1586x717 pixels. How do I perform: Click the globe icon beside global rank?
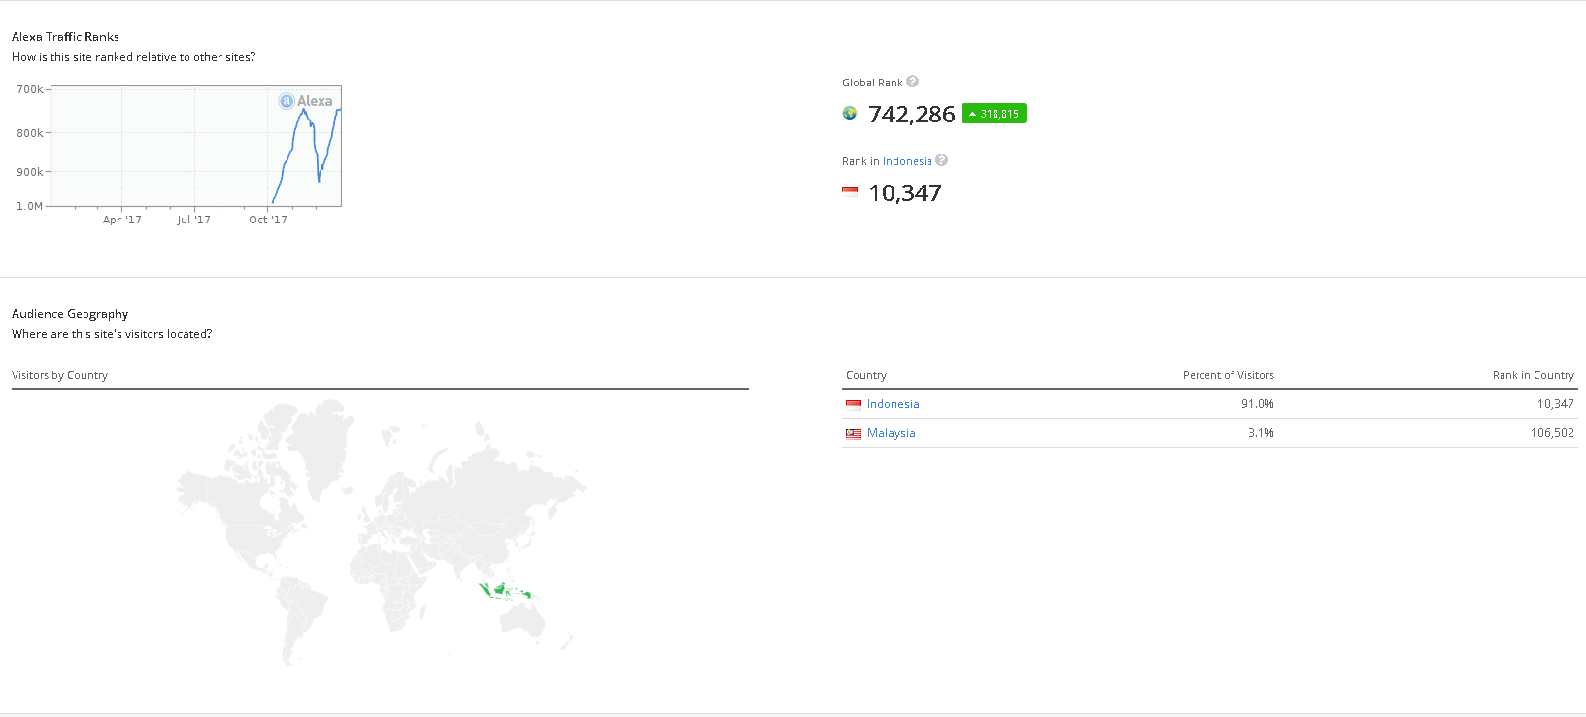click(x=850, y=114)
